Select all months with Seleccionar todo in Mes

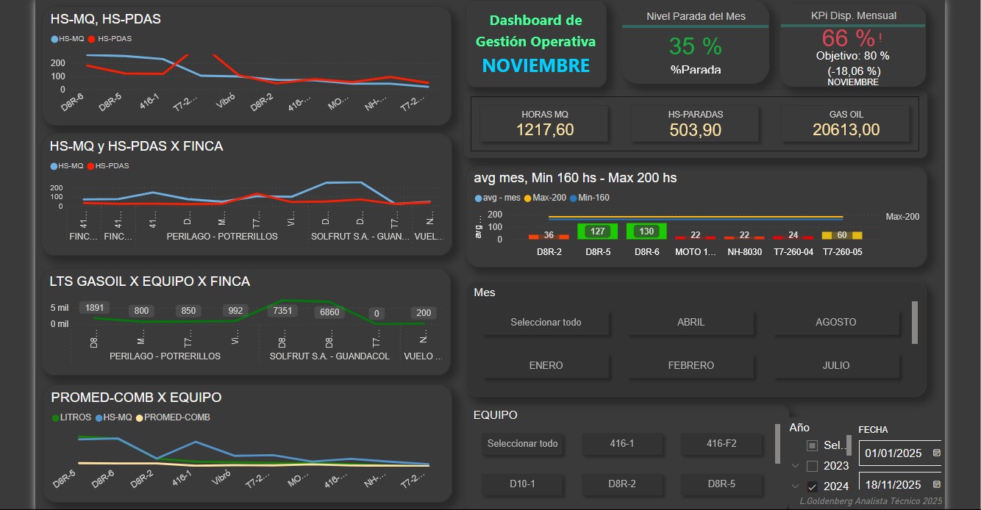[546, 322]
